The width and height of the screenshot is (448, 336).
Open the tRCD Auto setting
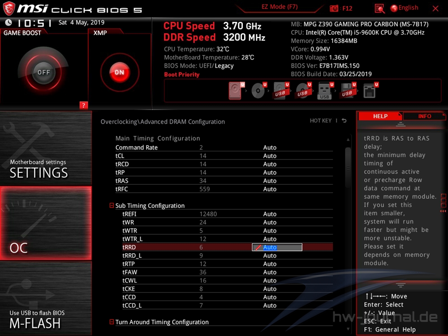click(270, 164)
